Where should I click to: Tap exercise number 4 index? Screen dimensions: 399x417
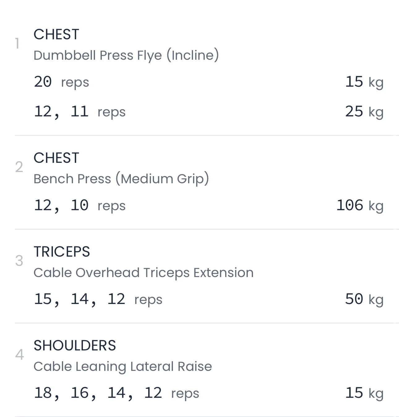pos(19,355)
